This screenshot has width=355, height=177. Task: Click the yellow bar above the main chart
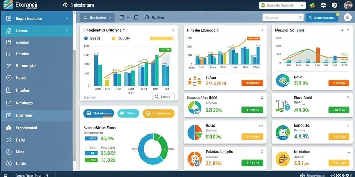[x=162, y=38]
